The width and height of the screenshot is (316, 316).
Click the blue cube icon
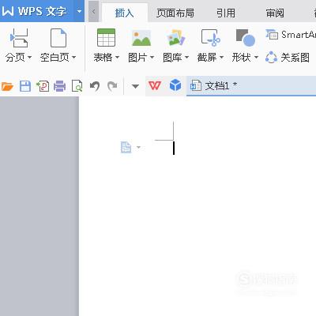175,85
